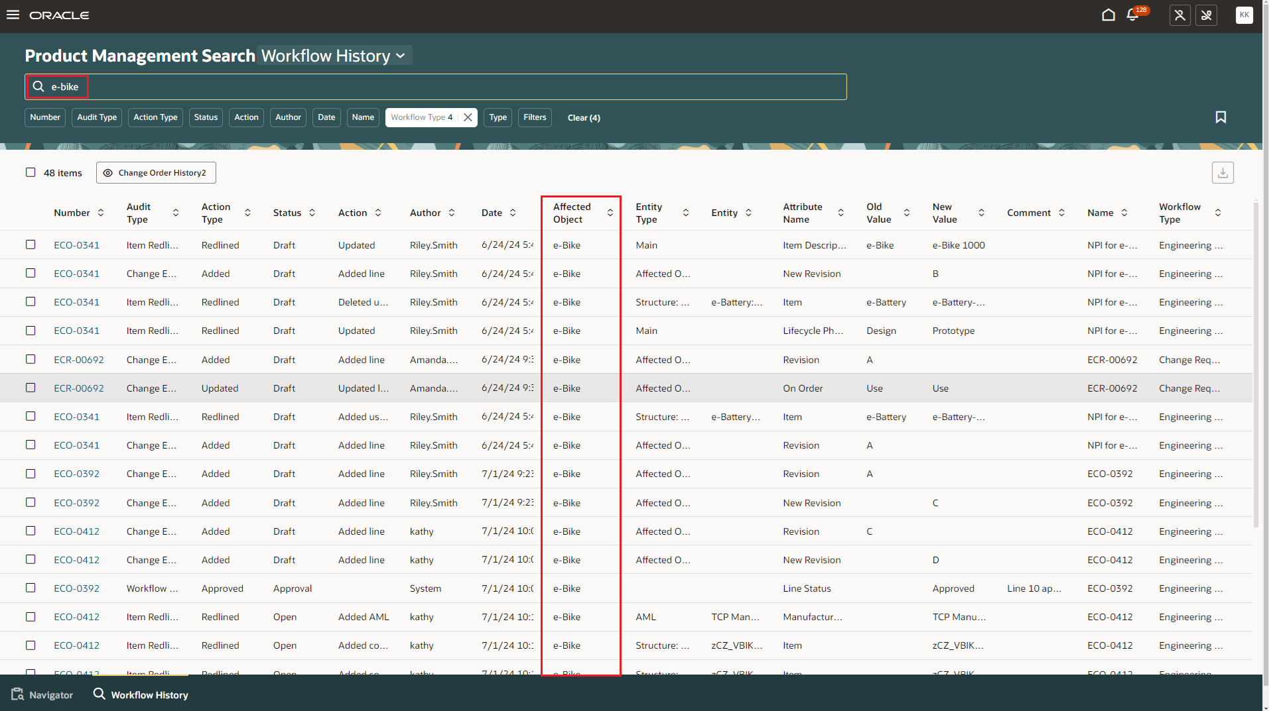Click the search magnifier icon in search field
This screenshot has width=1269, height=711.
(38, 87)
